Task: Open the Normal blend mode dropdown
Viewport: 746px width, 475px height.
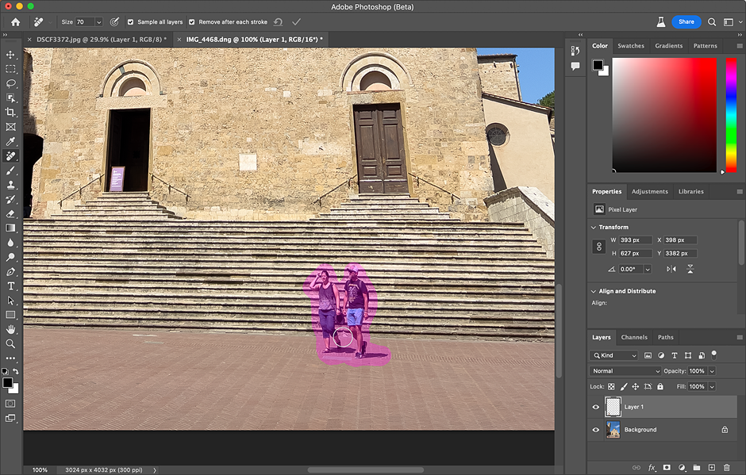Action: point(625,371)
